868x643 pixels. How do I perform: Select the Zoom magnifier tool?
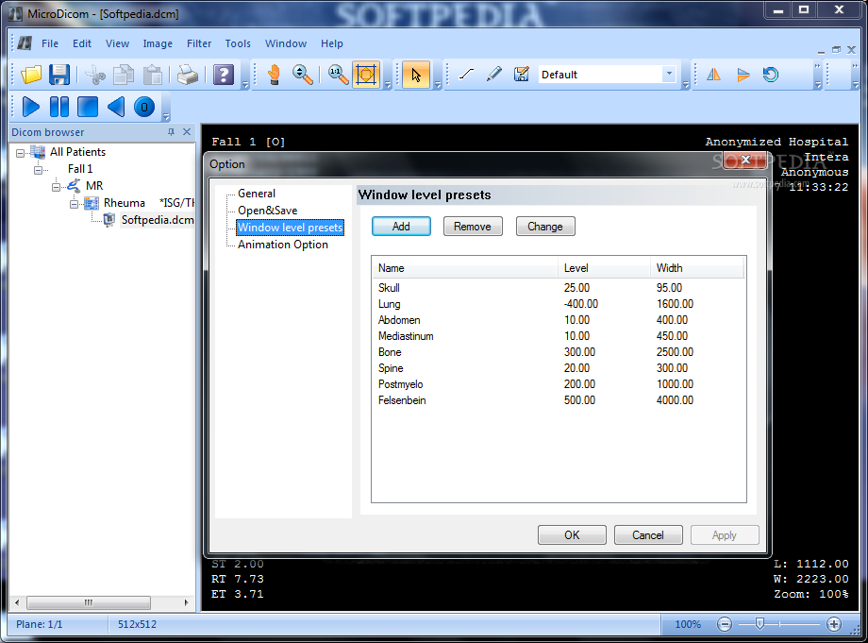(303, 75)
